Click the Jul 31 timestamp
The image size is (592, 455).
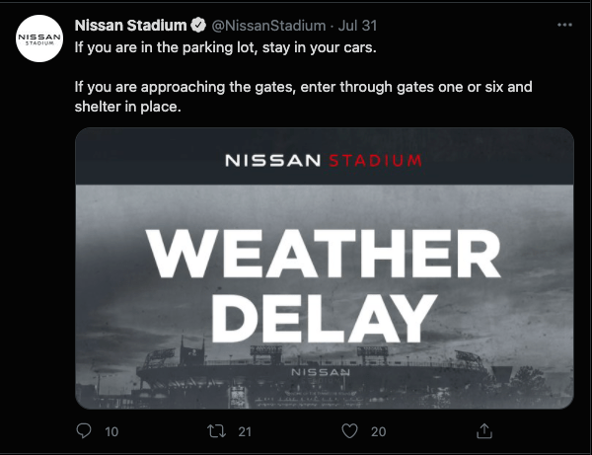tap(359, 25)
